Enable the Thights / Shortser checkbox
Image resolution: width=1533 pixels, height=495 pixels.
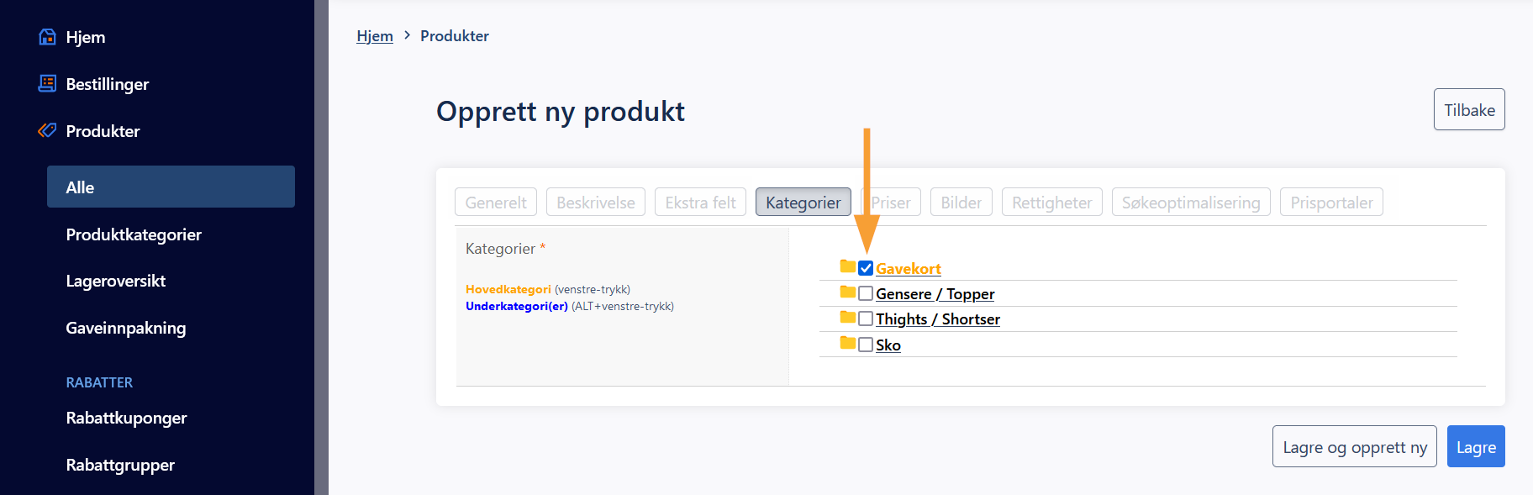point(866,319)
